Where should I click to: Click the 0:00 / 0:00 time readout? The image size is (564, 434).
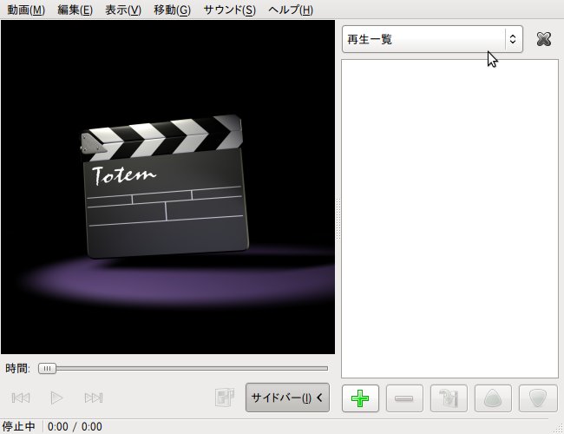75,426
